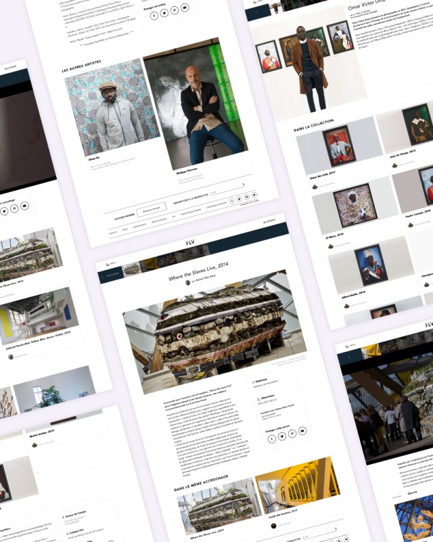
Task: Click email share icon on left page
Action: [x=24, y=206]
